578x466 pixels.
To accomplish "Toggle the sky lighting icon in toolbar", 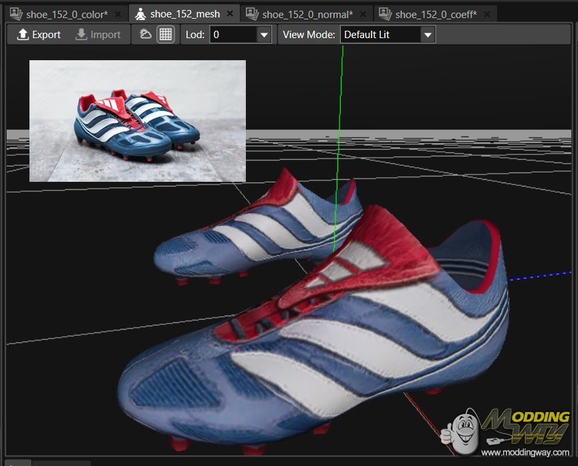I will point(146,35).
